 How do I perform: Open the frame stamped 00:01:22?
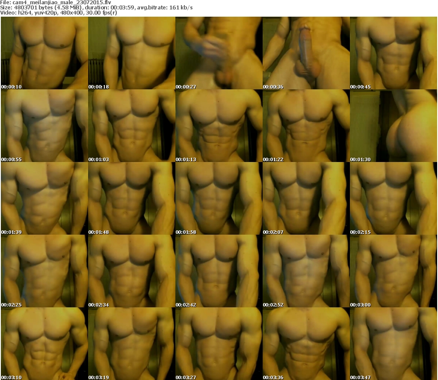pos(306,126)
